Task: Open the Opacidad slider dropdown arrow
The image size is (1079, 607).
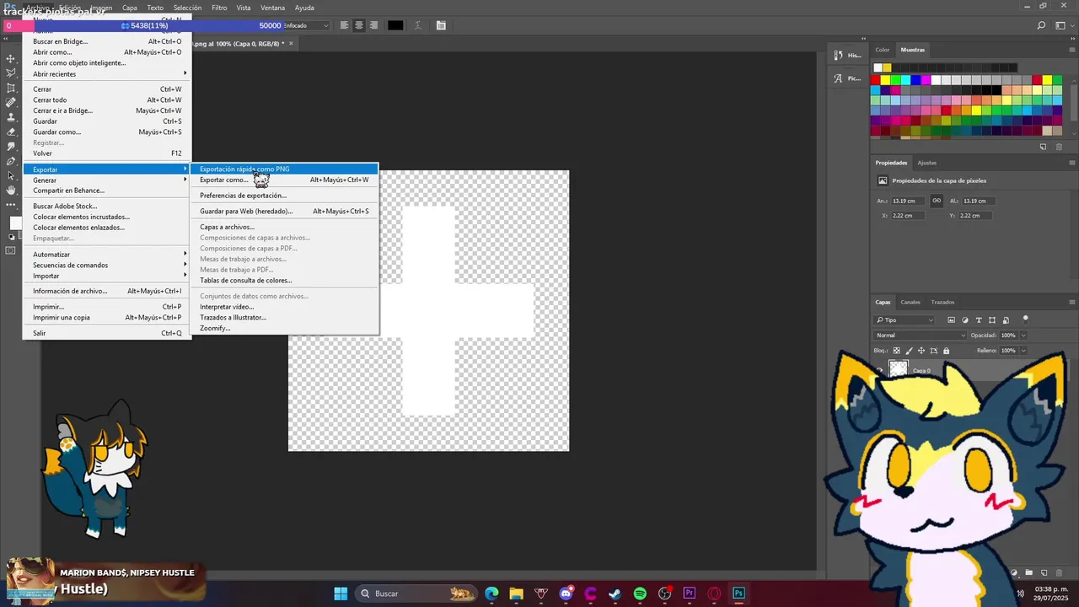Action: [1024, 336]
